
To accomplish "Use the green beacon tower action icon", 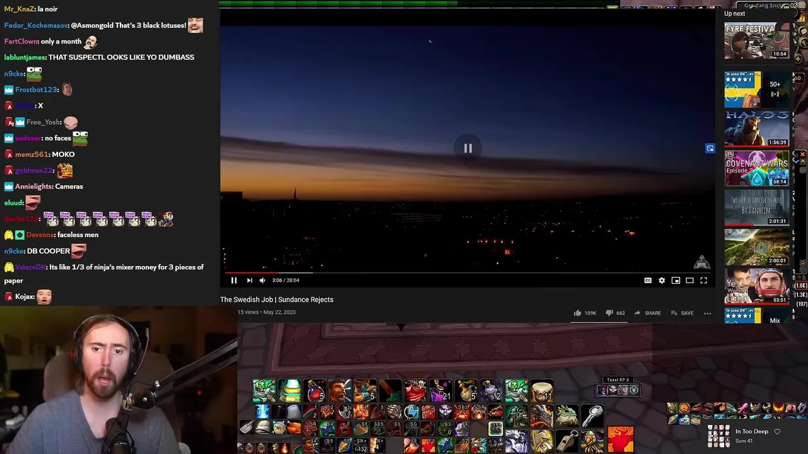I will pyautogui.click(x=290, y=391).
